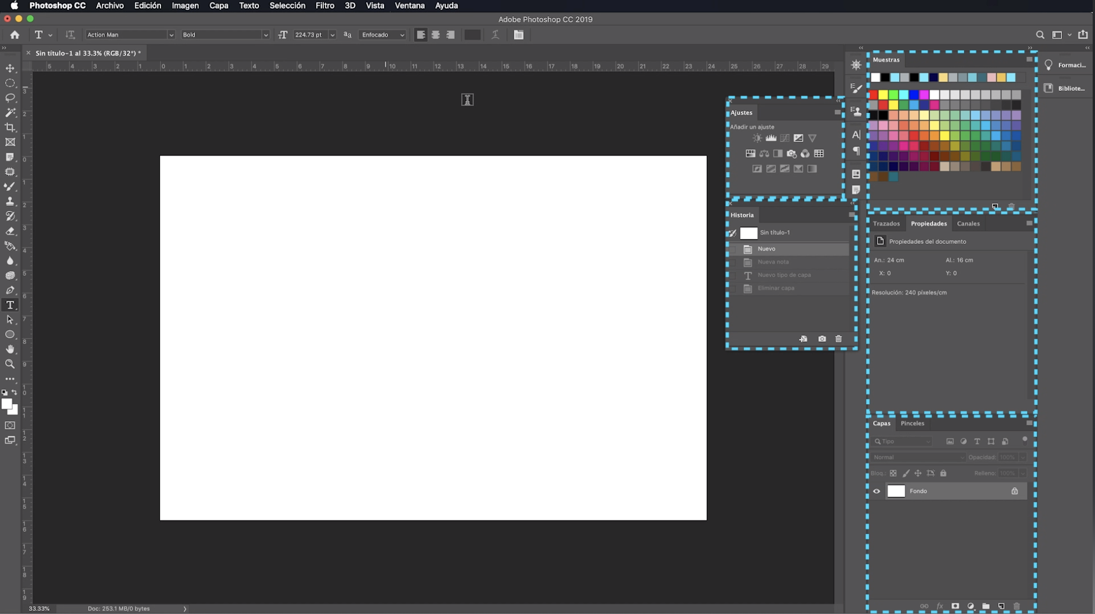1095x614 pixels.
Task: Select the Zoom tool
Action: pyautogui.click(x=10, y=364)
